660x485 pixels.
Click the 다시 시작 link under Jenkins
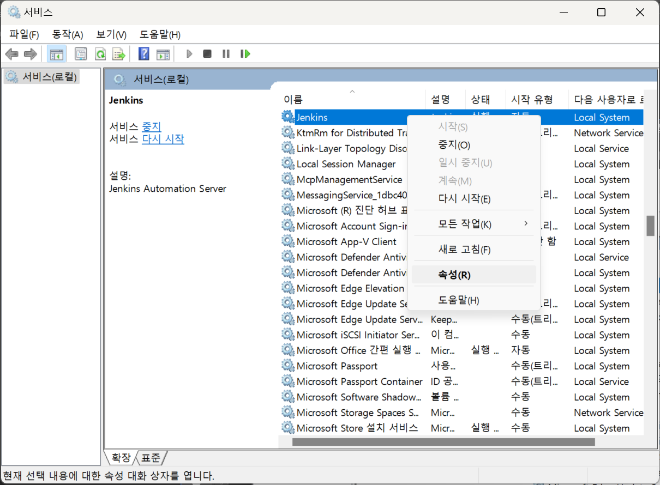click(163, 139)
